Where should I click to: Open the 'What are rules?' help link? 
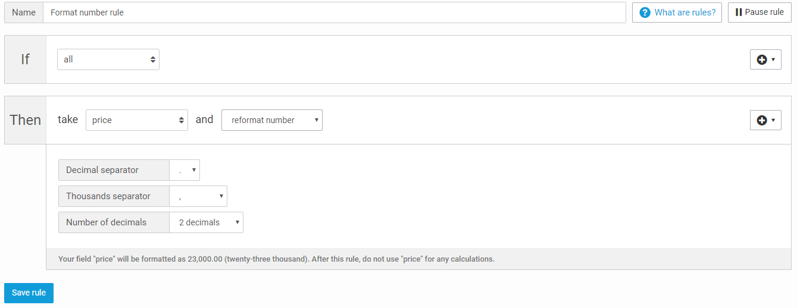tap(685, 12)
